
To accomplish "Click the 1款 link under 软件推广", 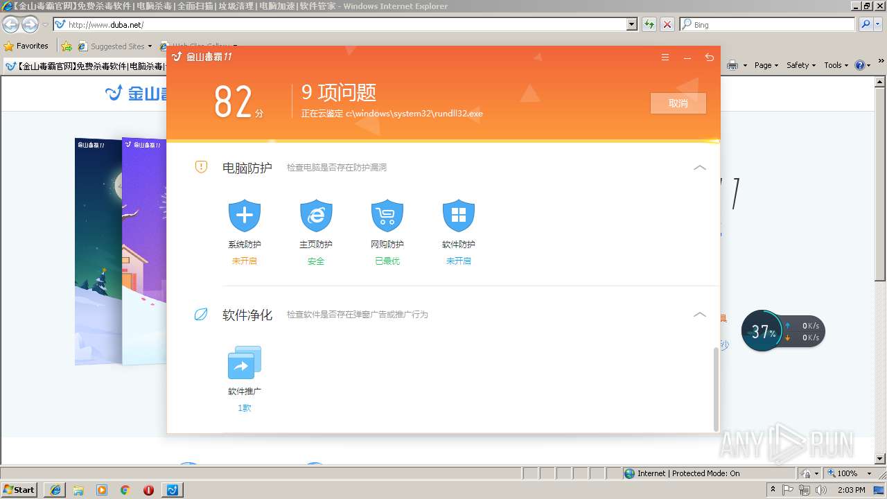I will (245, 408).
